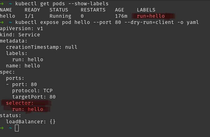Image resolution: width=210 pixels, height=137 pixels.
Task: Click the creationTimestamp: null line
Action: (x=41, y=47)
